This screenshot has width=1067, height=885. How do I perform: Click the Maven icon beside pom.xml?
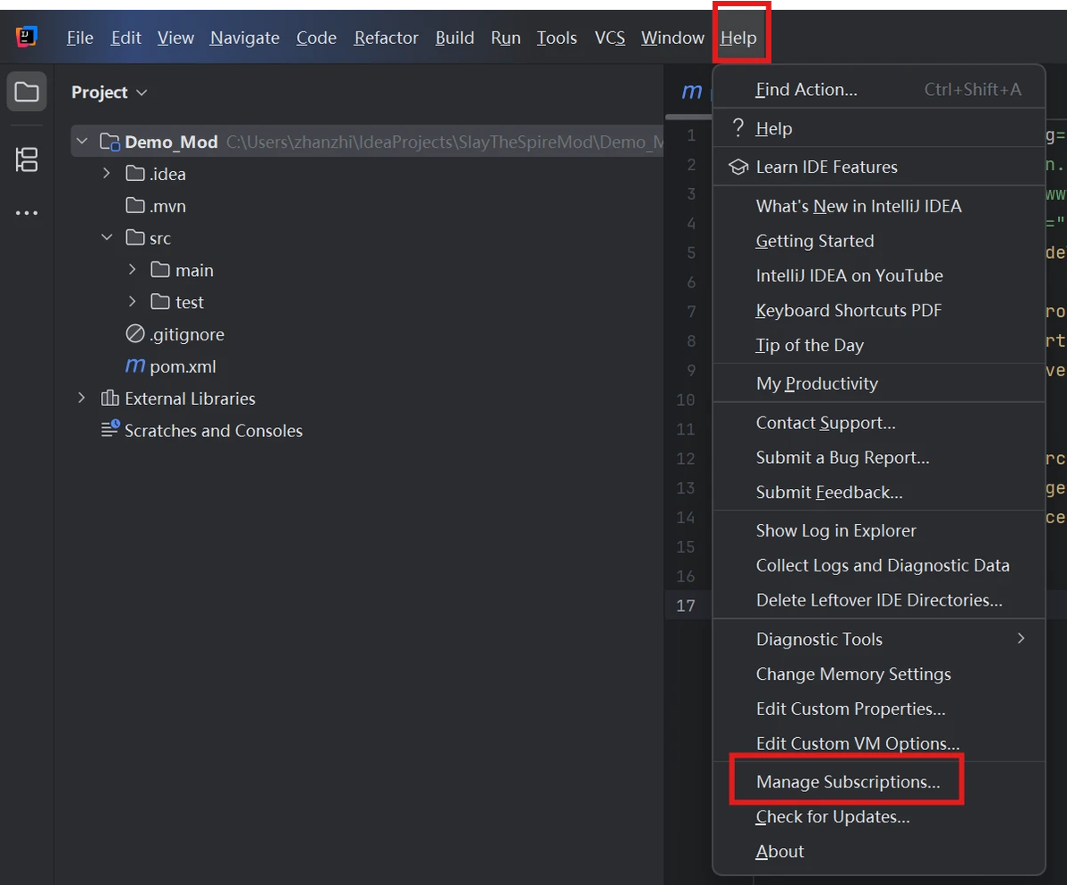coord(135,365)
